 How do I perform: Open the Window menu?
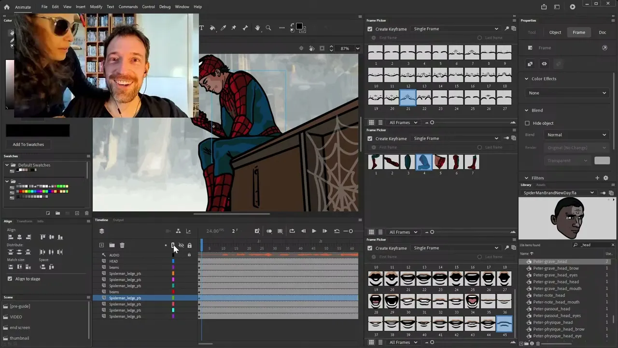pyautogui.click(x=182, y=7)
